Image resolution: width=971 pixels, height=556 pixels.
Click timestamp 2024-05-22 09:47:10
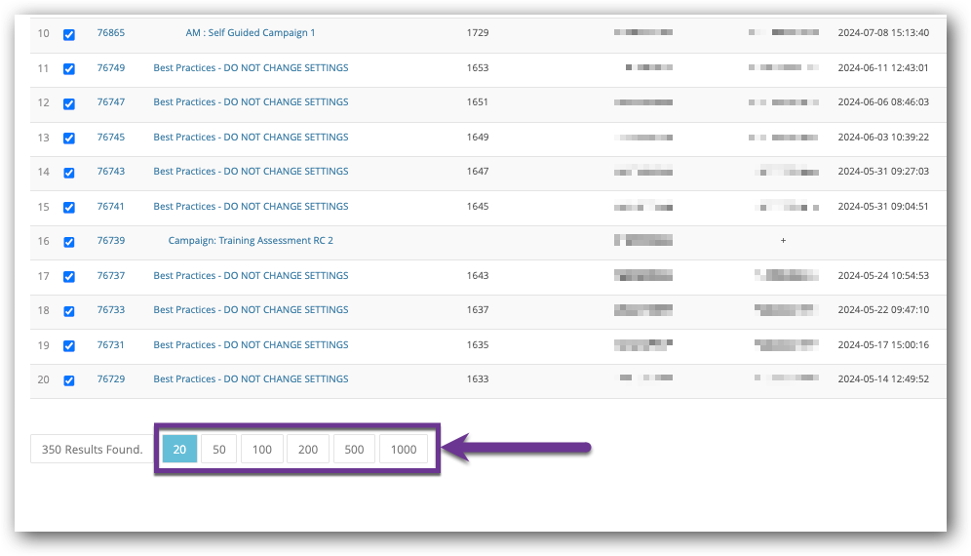point(883,309)
